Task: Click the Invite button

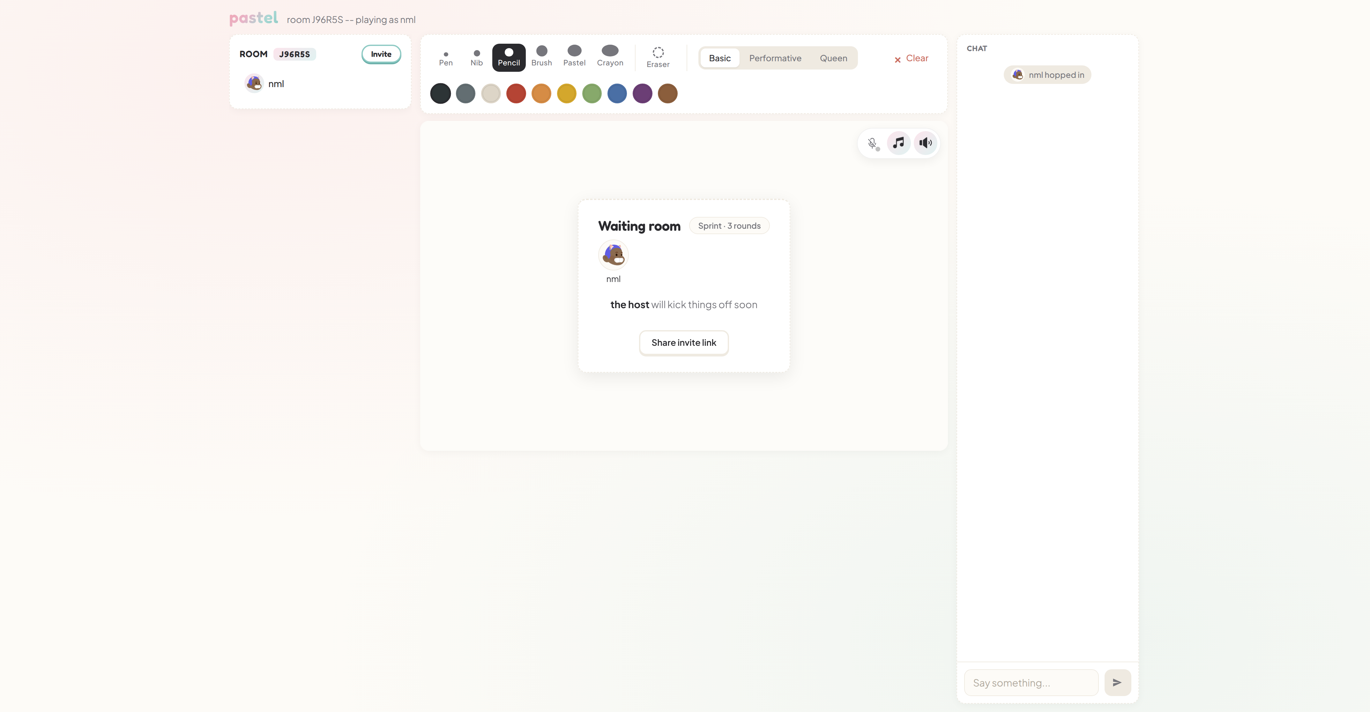Action: tap(381, 54)
